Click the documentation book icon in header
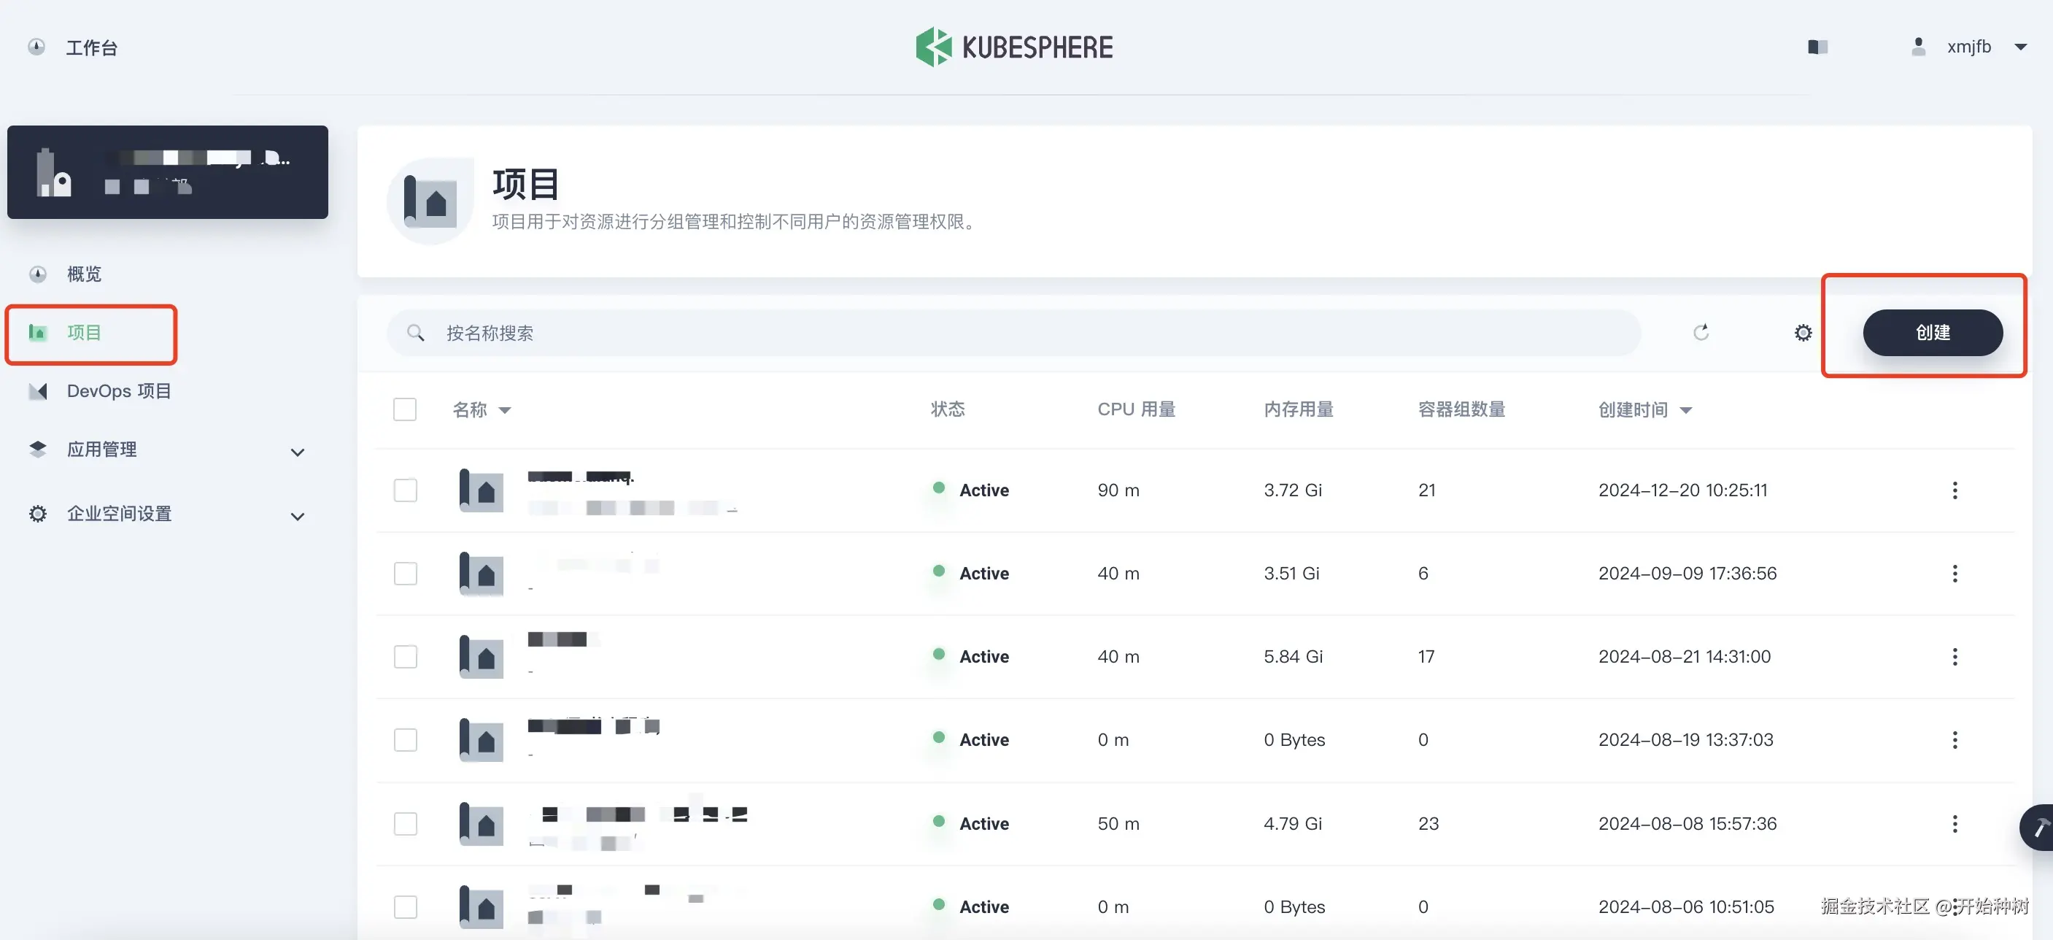 1817,47
